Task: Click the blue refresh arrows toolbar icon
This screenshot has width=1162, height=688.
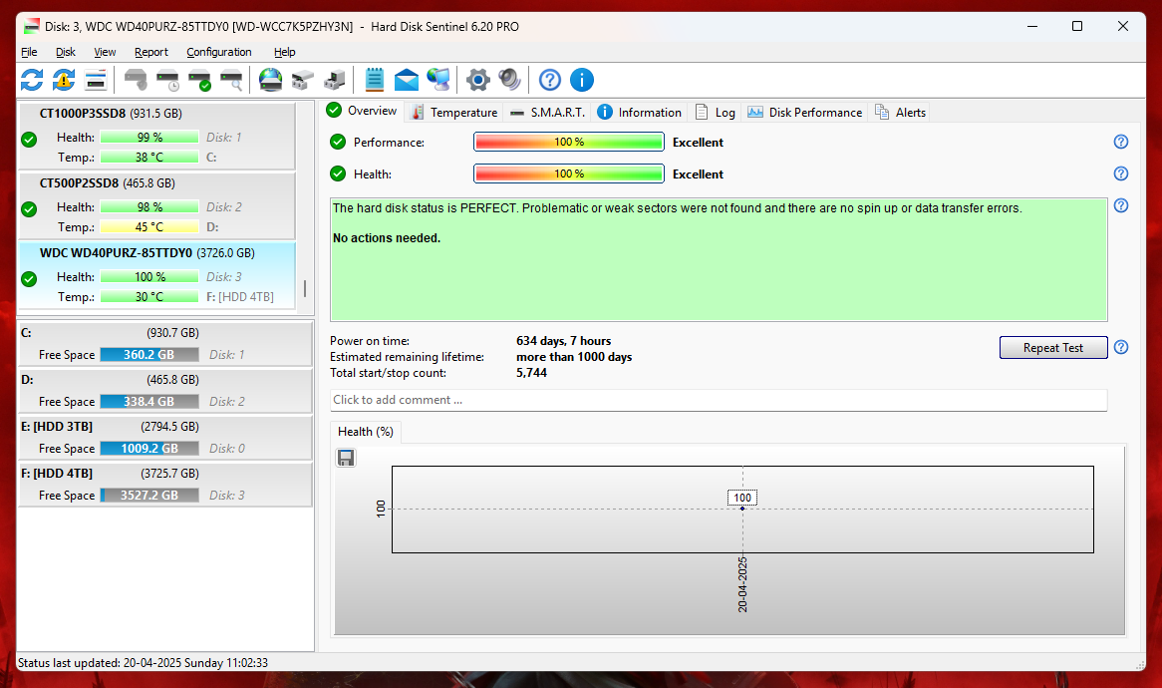Action: [x=32, y=80]
